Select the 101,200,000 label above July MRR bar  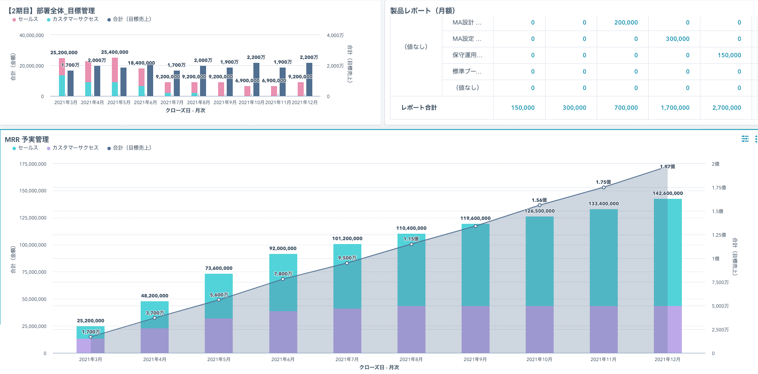pyautogui.click(x=347, y=238)
